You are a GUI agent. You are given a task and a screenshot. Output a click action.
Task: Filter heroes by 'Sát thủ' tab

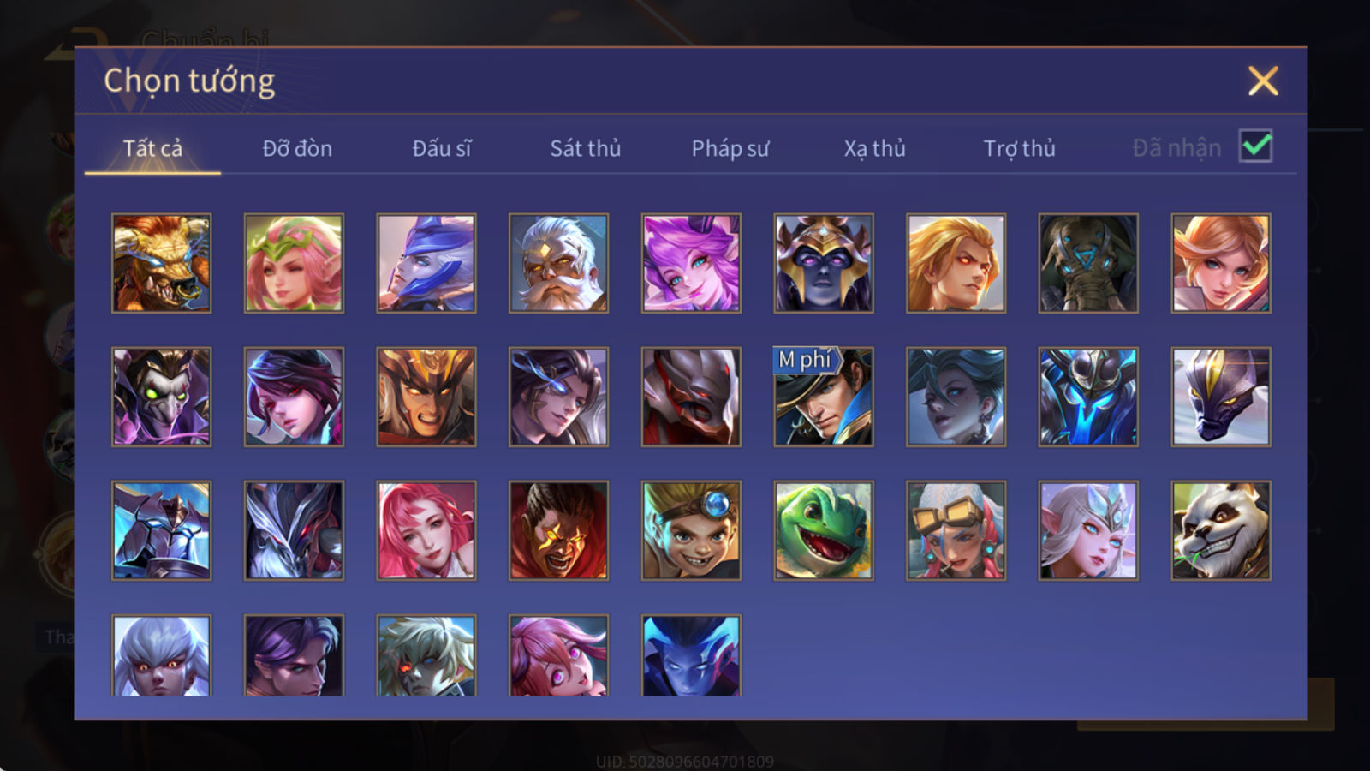(x=585, y=148)
